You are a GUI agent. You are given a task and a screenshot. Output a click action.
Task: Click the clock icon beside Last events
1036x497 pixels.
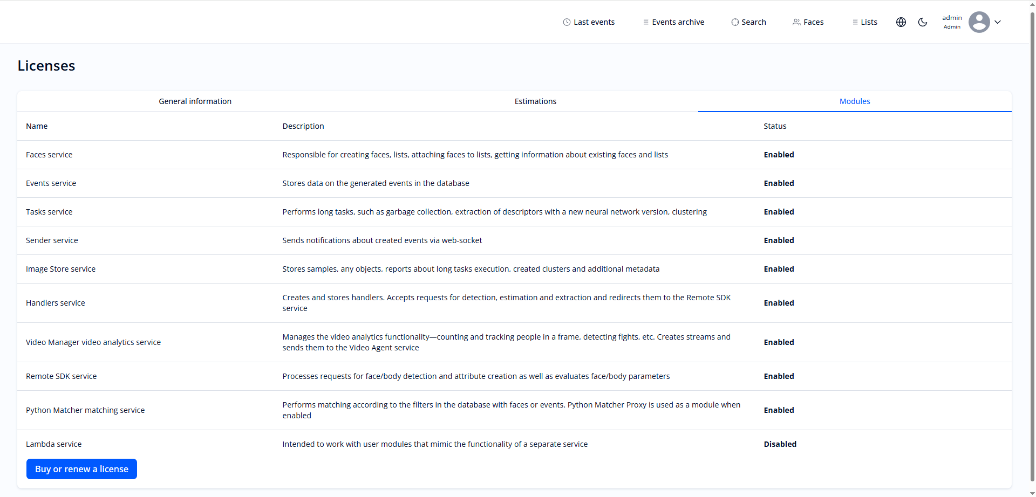click(567, 22)
